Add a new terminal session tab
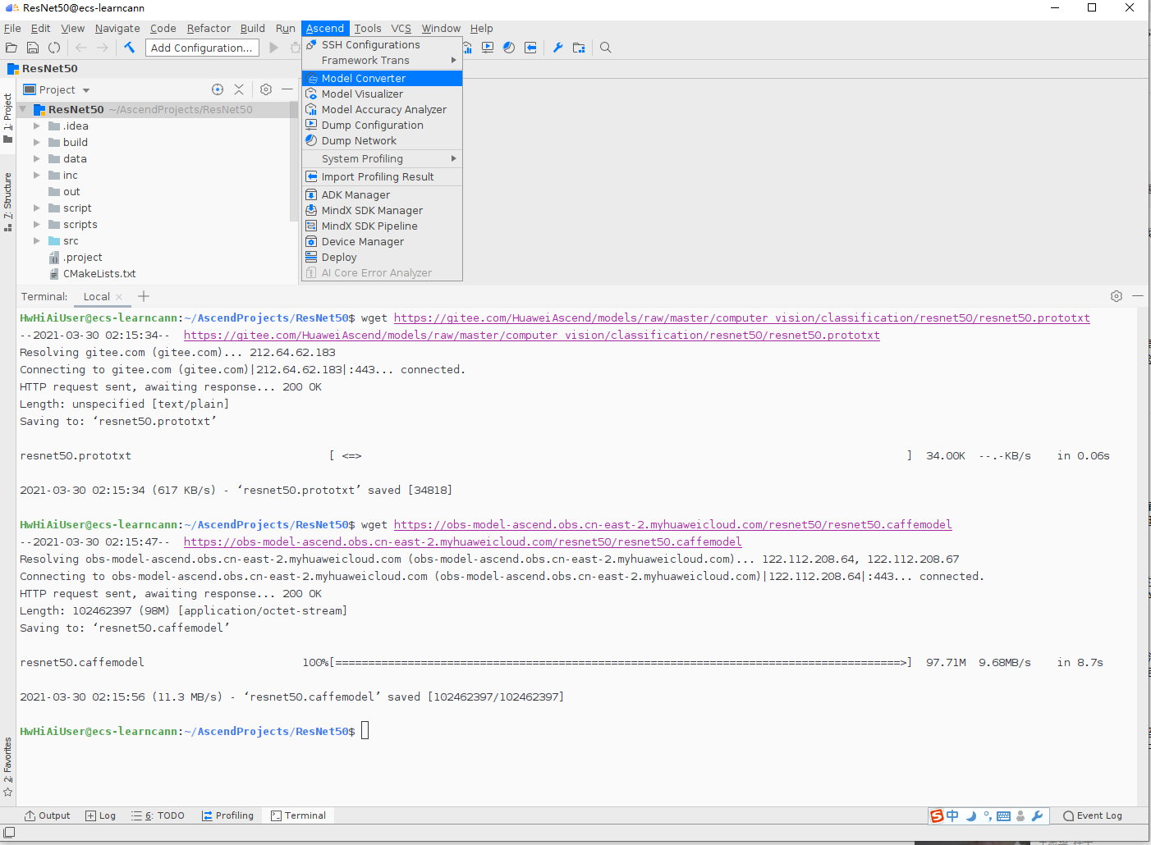The image size is (1151, 845). 144,296
